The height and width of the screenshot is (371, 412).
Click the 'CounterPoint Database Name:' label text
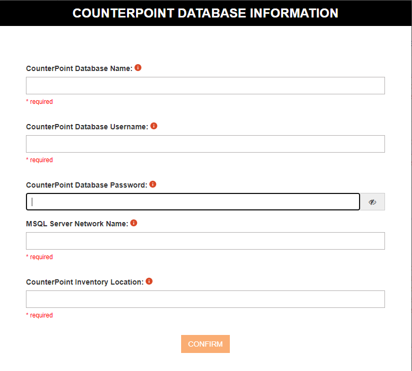pyautogui.click(x=79, y=68)
